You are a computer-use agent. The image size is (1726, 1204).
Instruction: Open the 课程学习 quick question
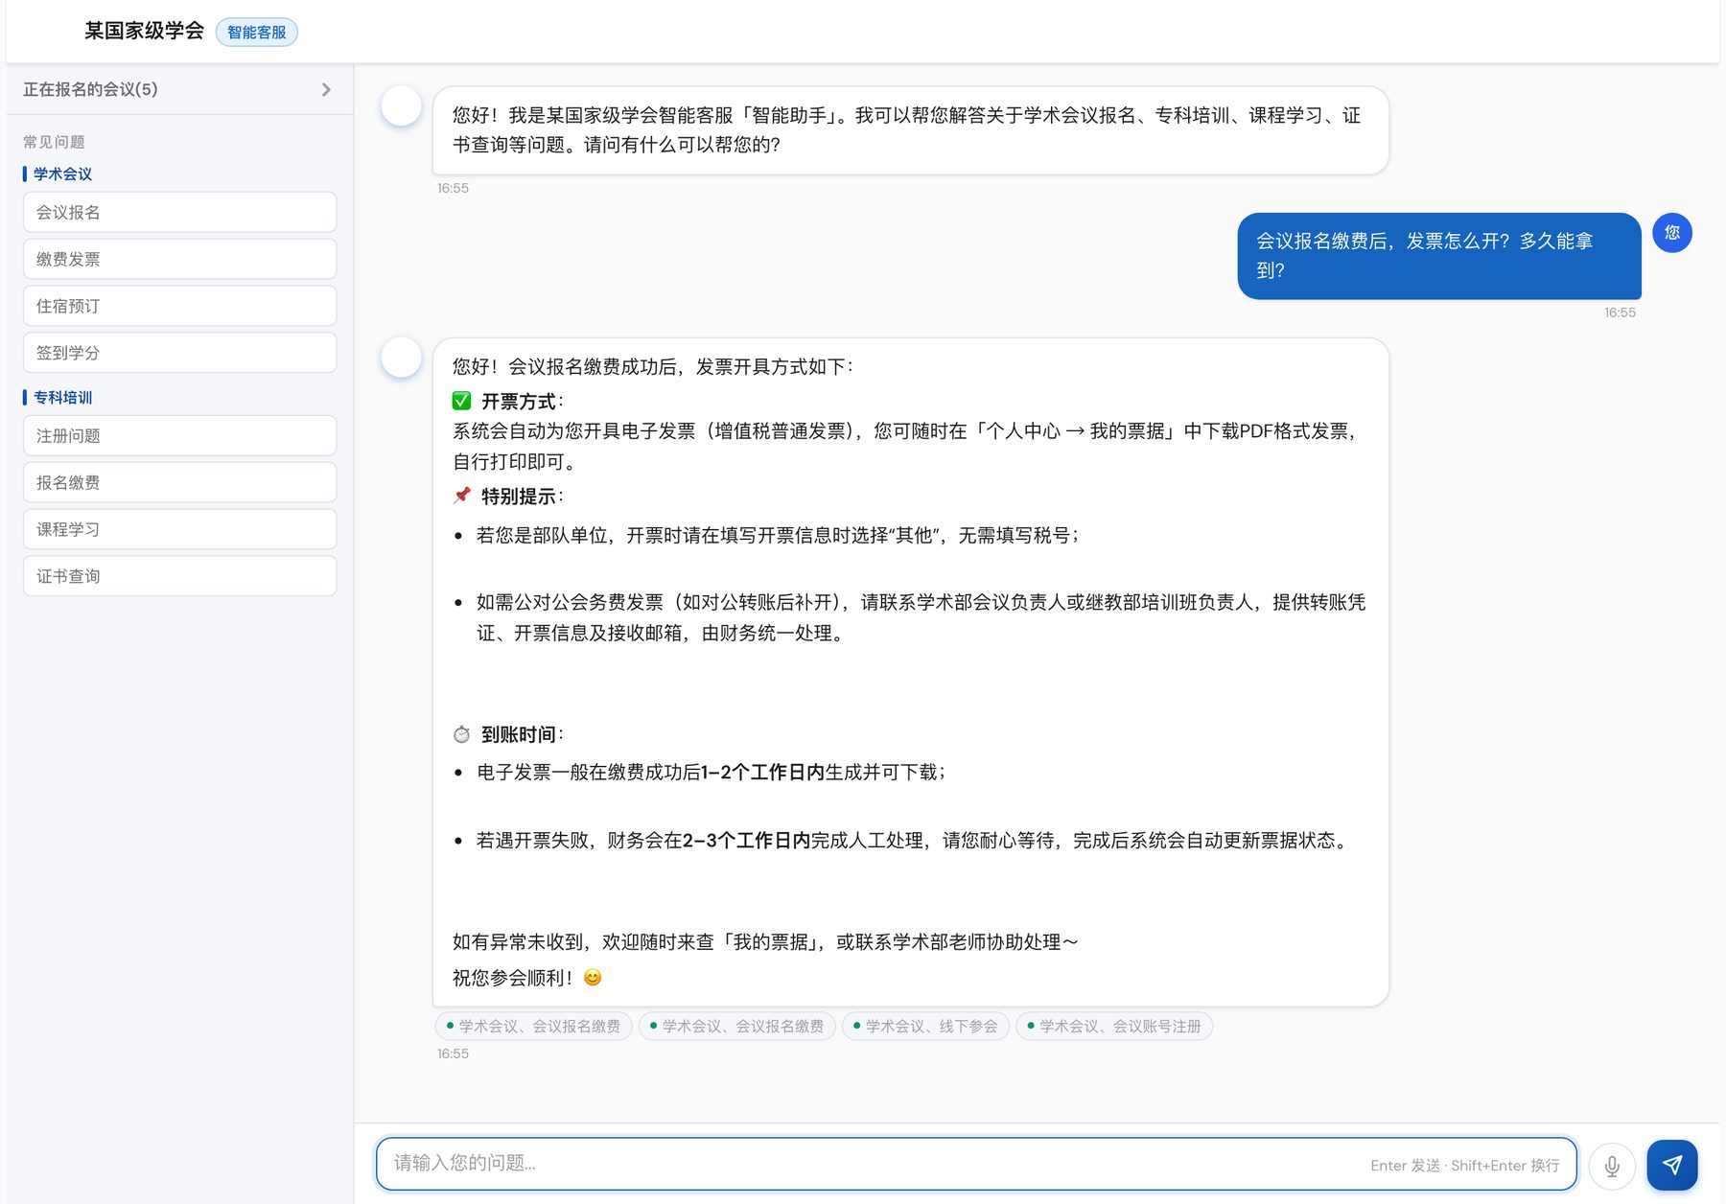(179, 529)
